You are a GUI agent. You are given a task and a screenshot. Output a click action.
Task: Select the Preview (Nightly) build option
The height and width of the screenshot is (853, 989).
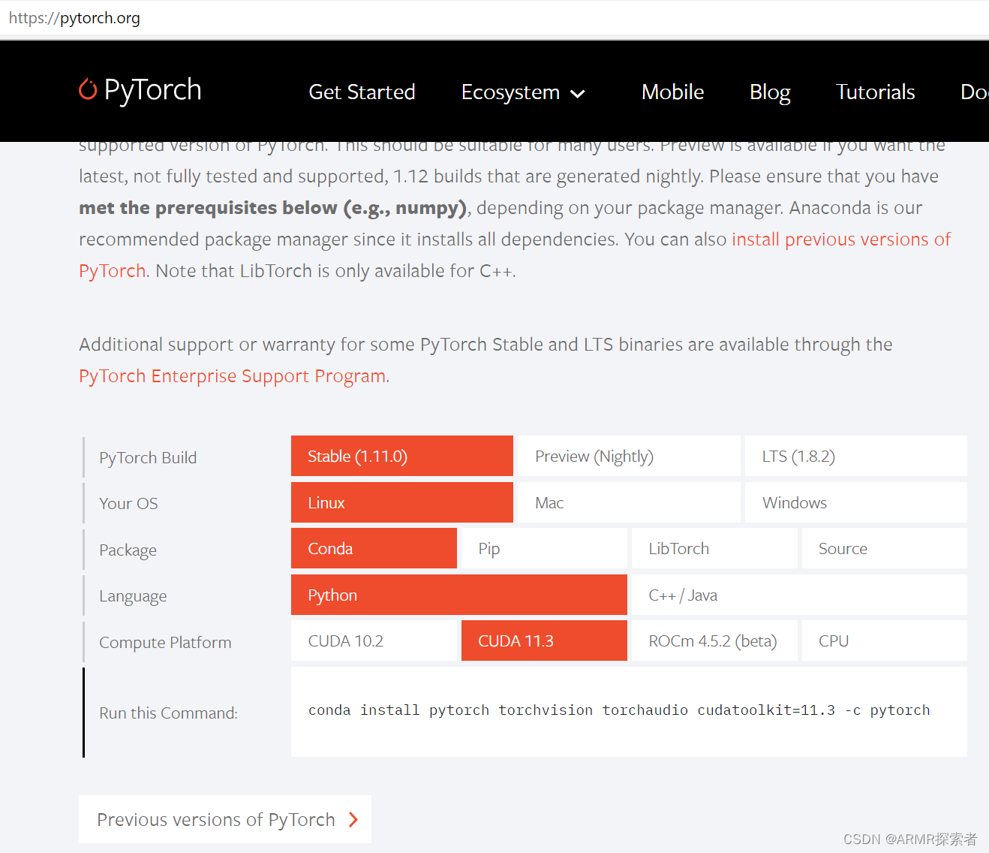(629, 456)
